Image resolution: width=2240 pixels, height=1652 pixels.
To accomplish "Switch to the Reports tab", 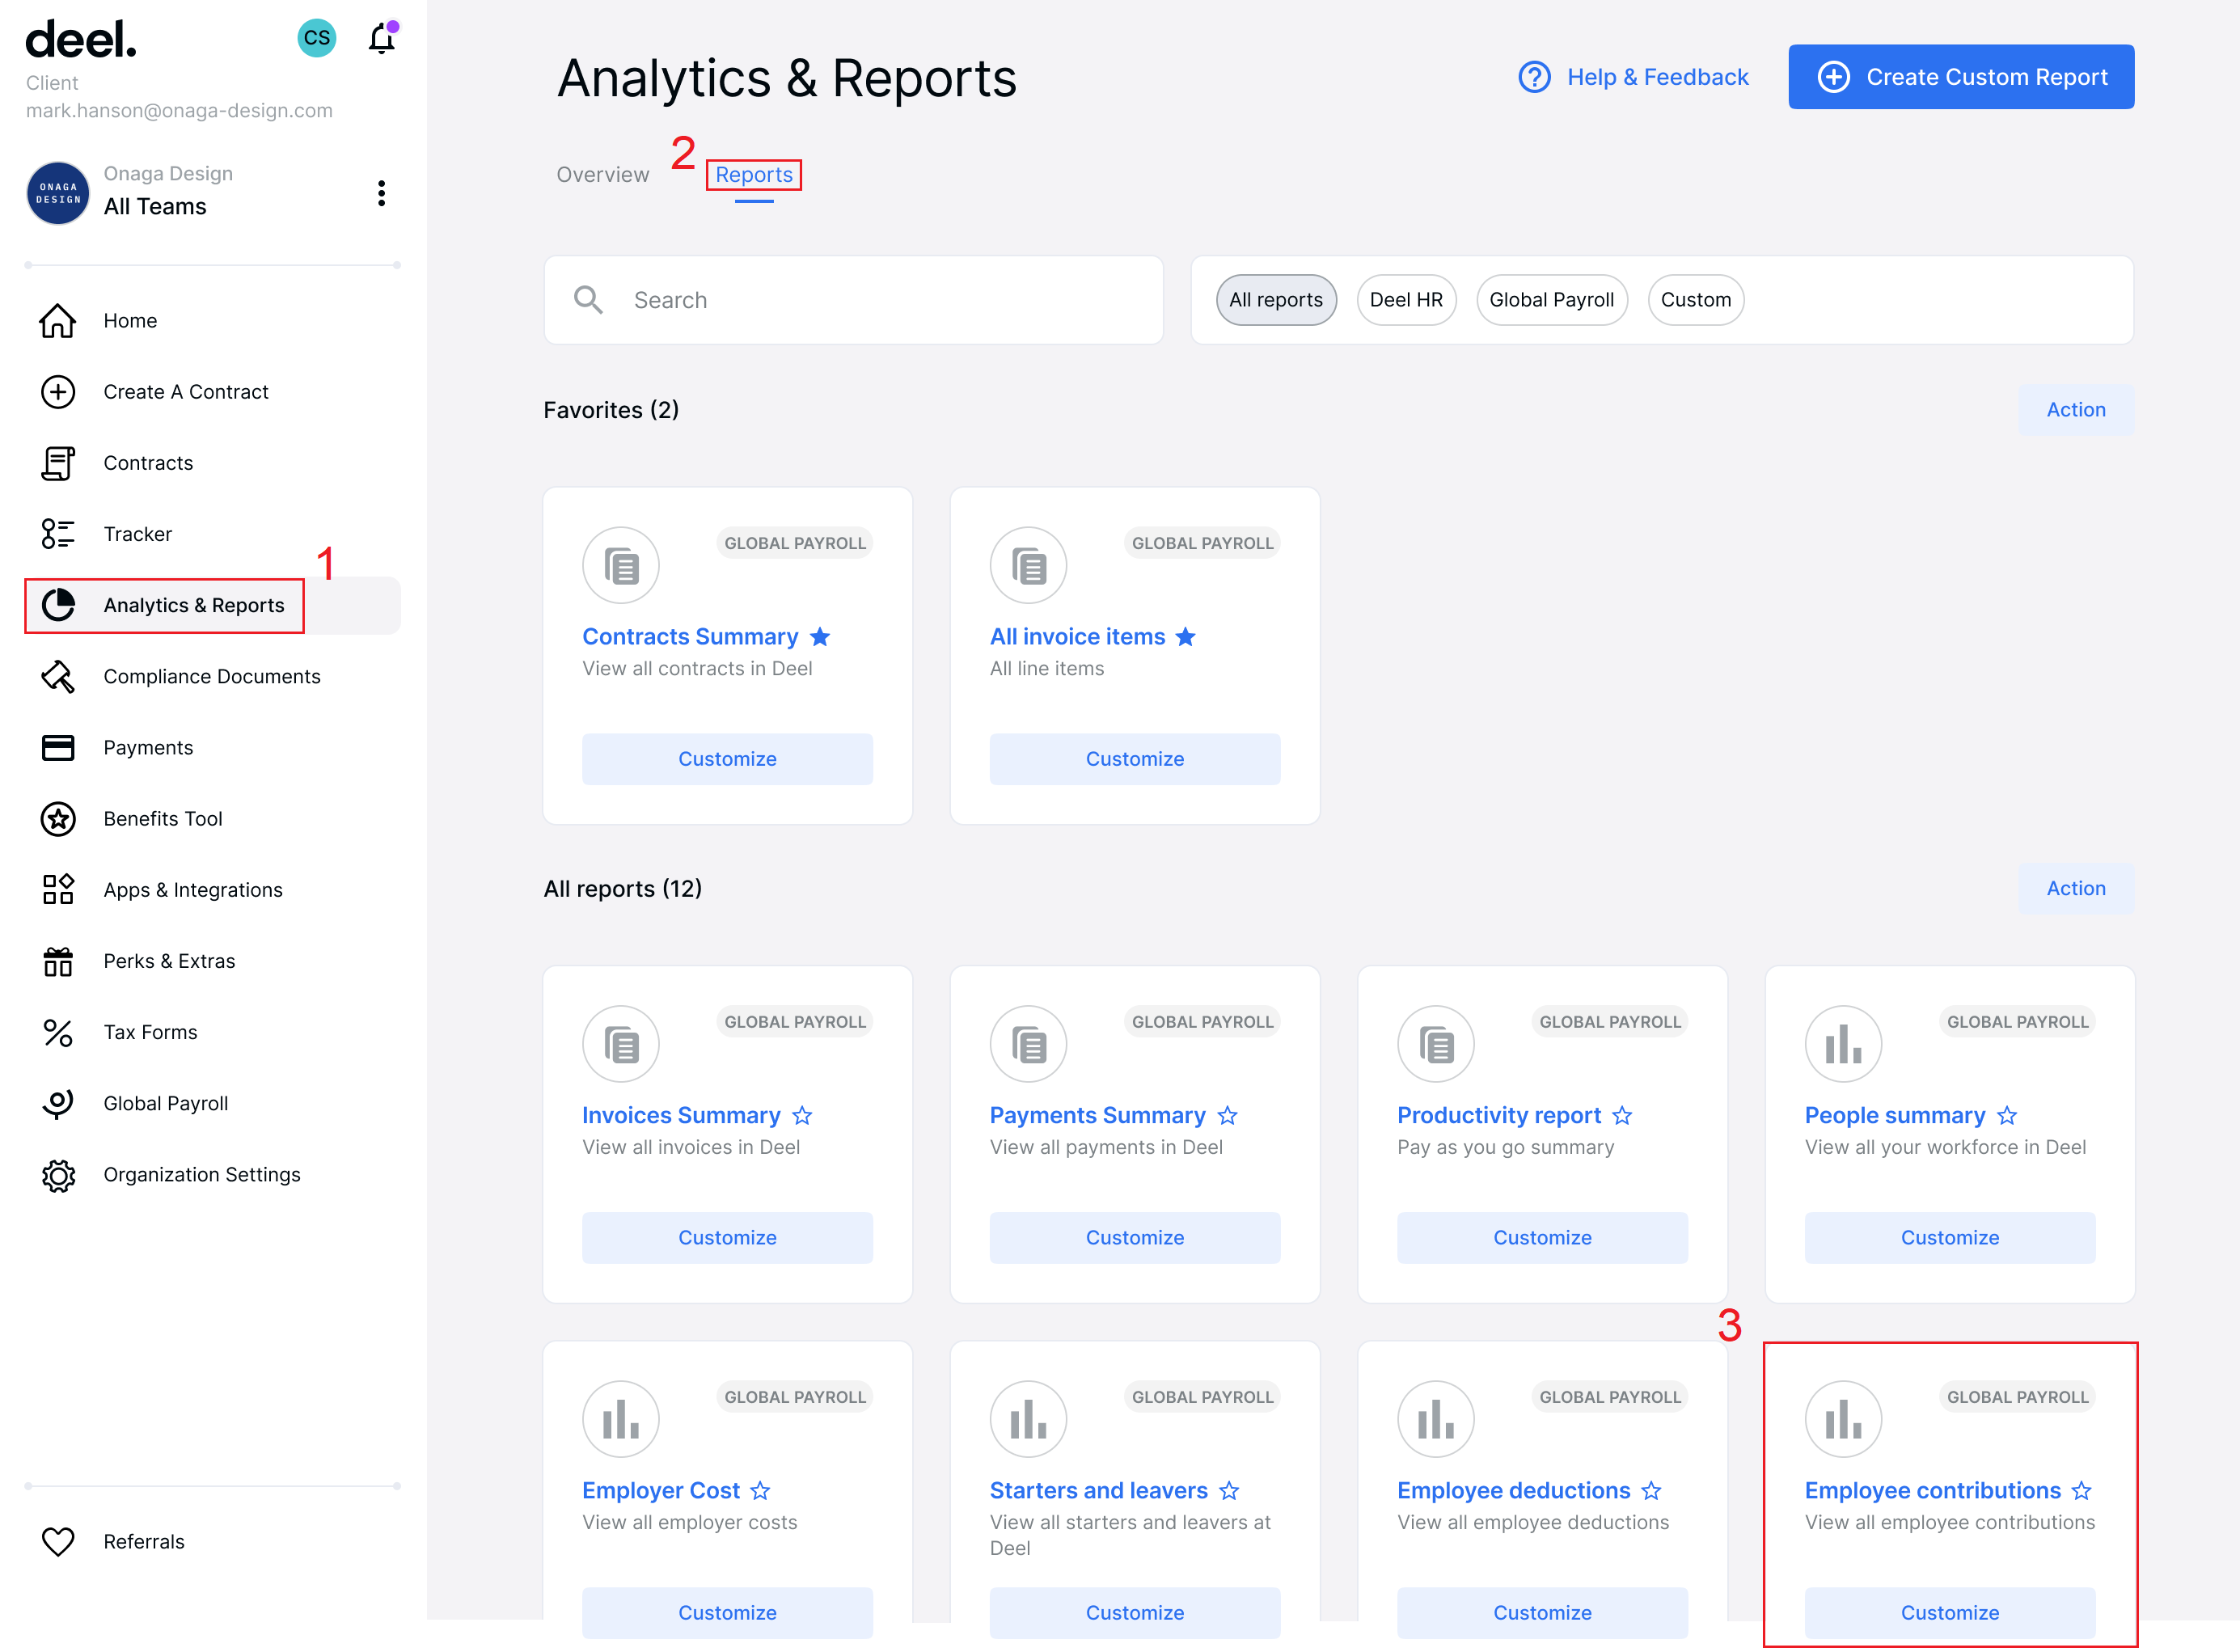I will tap(754, 175).
